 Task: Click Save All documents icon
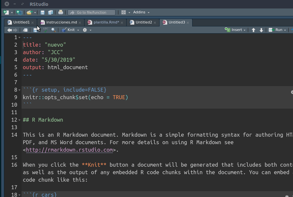50,12
